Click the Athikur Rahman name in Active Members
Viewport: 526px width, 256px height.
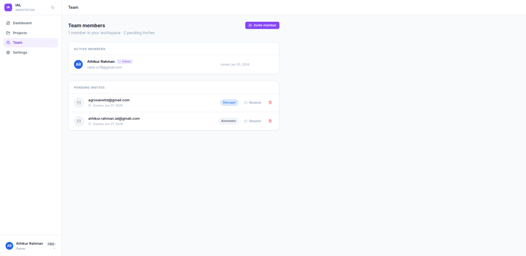tap(101, 62)
